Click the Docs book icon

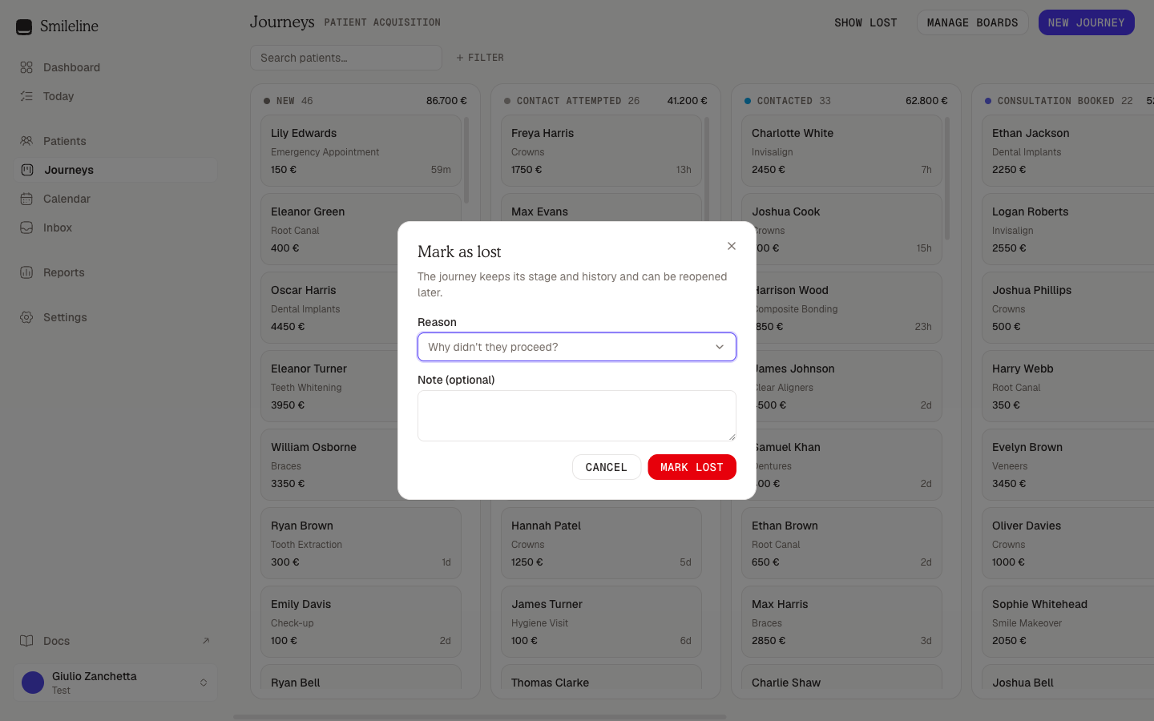(x=26, y=641)
